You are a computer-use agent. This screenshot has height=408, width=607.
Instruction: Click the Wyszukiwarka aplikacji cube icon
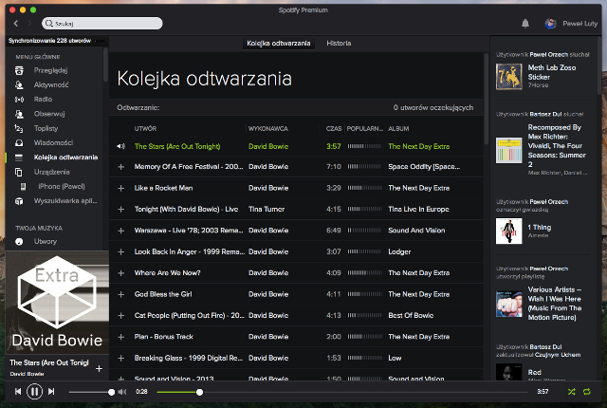[19, 201]
